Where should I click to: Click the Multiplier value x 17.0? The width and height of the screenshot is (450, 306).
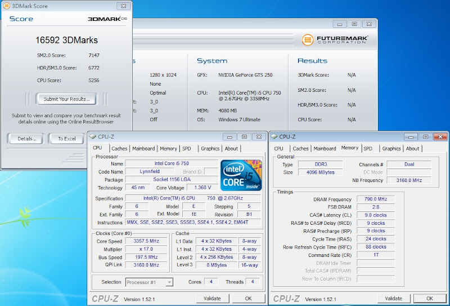tap(146, 249)
